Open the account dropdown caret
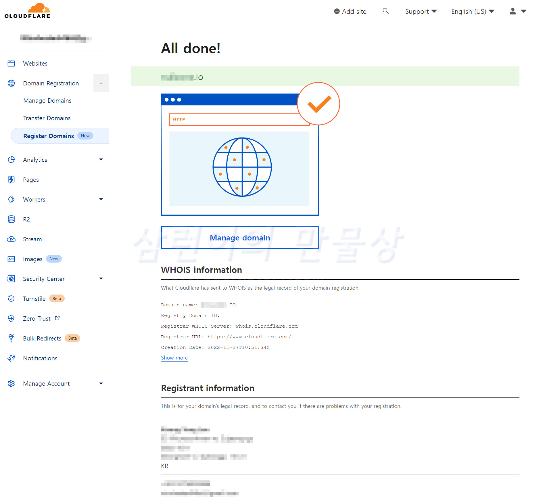 pyautogui.click(x=524, y=11)
